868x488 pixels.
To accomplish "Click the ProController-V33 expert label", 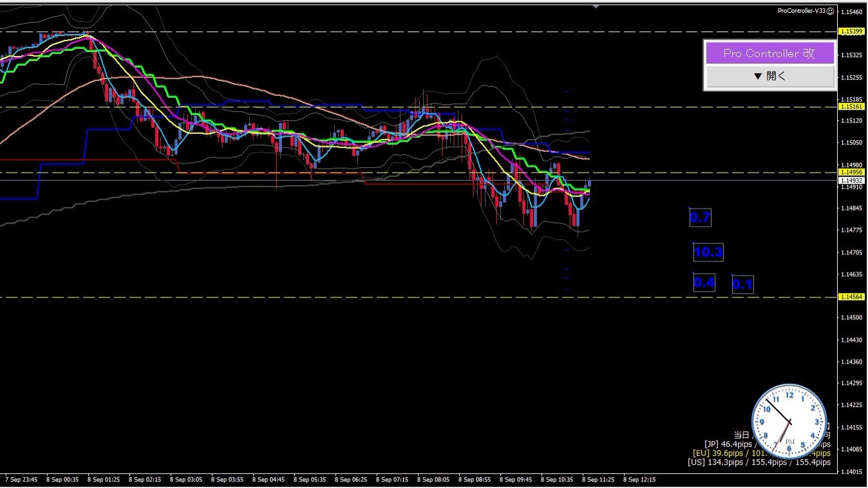I will (802, 11).
